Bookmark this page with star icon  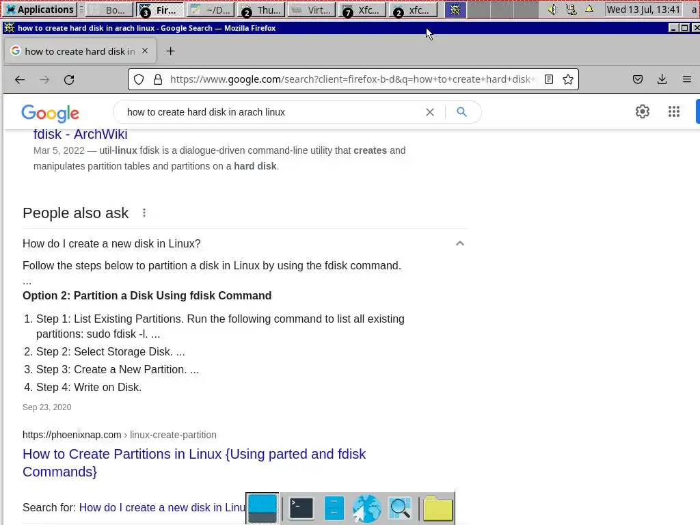tap(568, 79)
